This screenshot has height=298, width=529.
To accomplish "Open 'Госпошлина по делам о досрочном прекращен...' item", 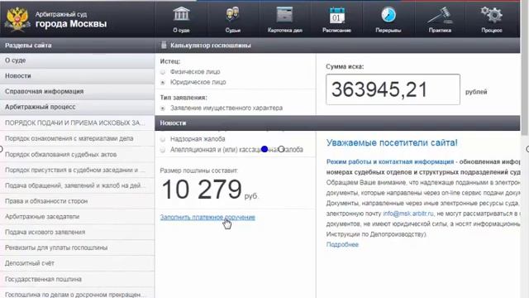I will coord(77,293).
